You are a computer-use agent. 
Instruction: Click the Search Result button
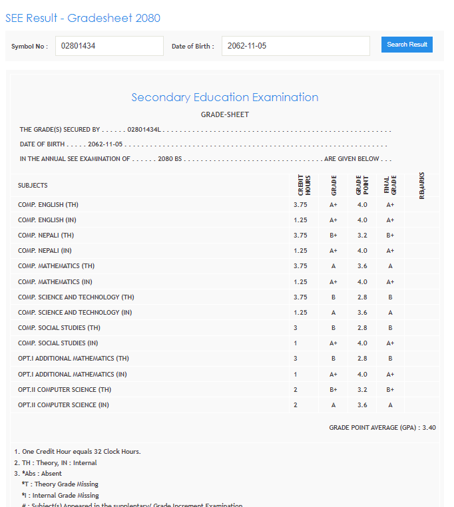click(407, 45)
